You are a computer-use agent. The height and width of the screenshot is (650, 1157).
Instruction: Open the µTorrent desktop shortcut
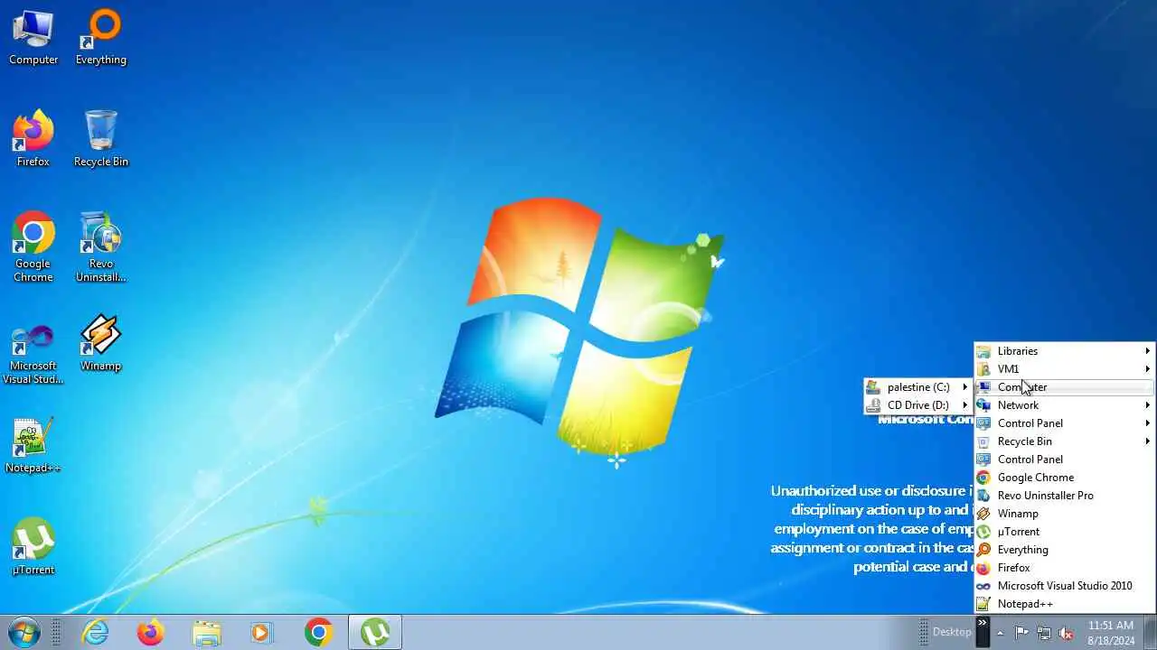pos(33,547)
